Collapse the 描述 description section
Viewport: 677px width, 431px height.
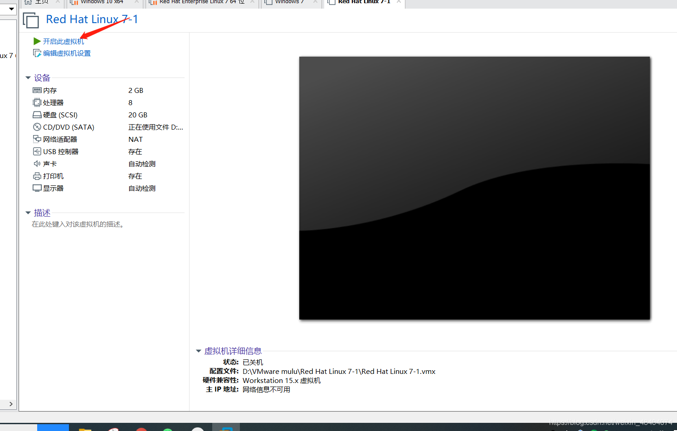tap(28, 213)
